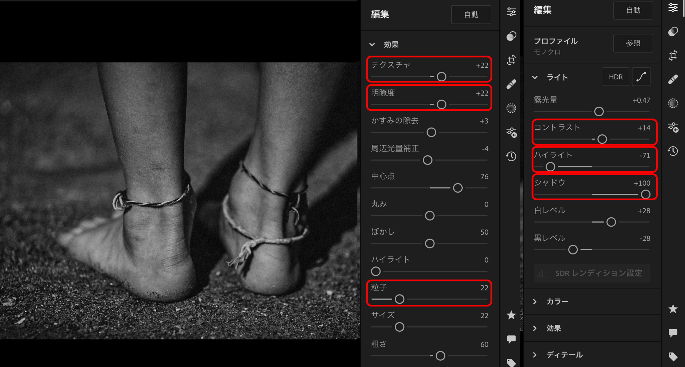
Task: Collapse the 効果 section in left panel
Action: [372, 44]
